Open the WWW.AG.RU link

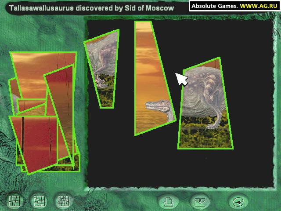259,6
